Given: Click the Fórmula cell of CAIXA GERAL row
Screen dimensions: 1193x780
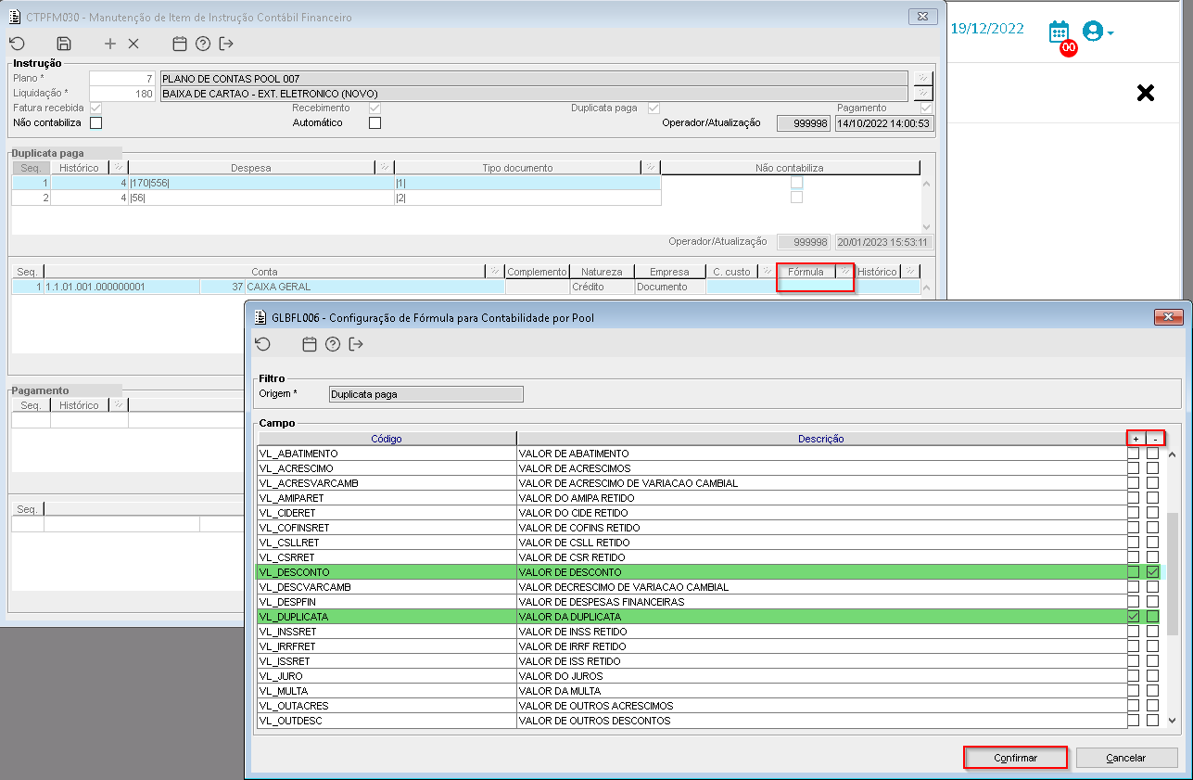Looking at the screenshot, I should point(814,287).
